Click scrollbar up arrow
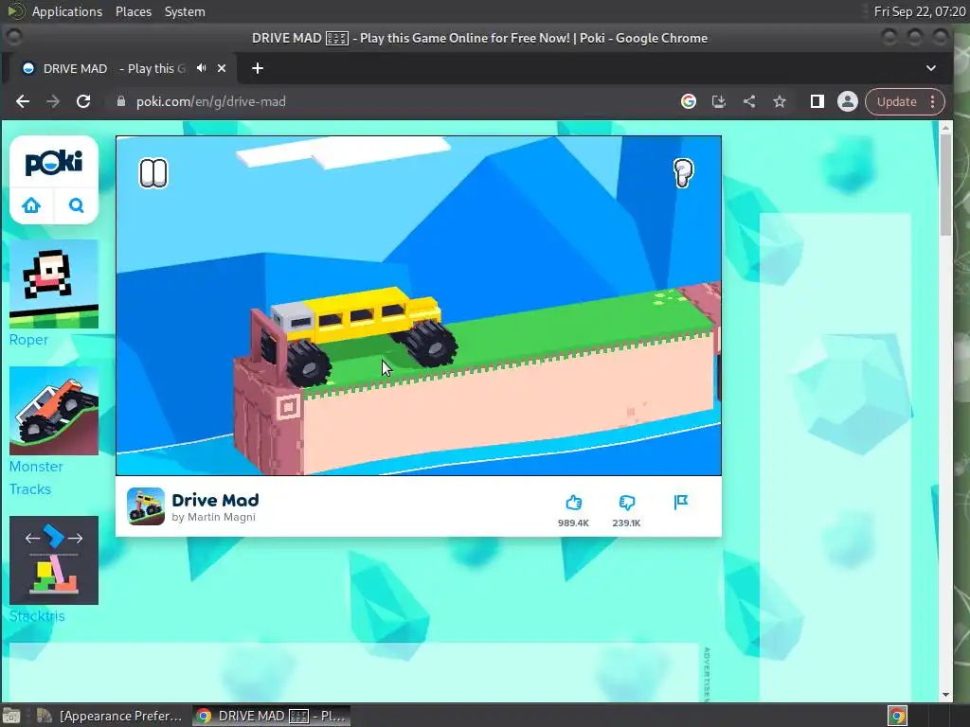Screen dimensions: 970x727 coord(945,128)
